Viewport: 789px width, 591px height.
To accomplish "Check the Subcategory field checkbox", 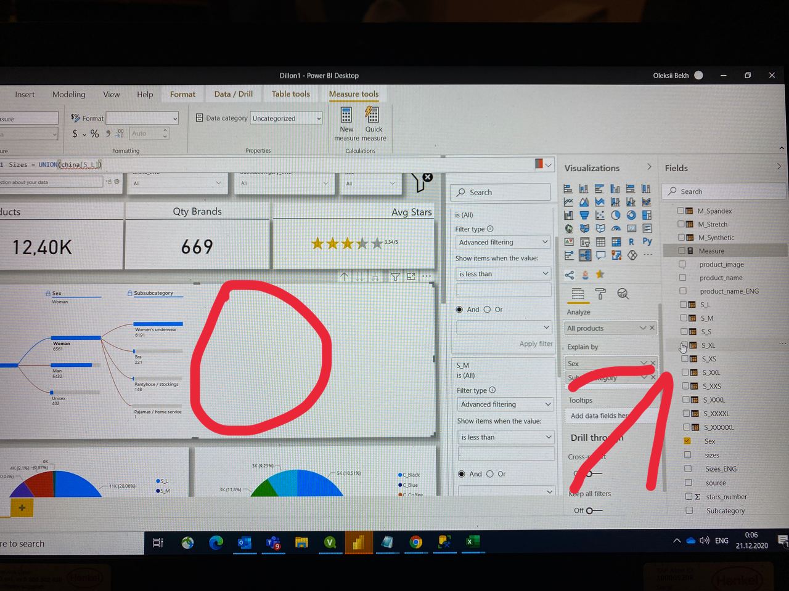I will [689, 510].
